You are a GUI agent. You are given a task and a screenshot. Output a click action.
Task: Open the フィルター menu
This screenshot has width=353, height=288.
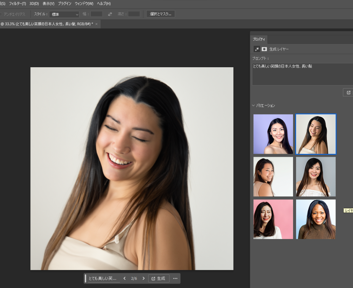point(17,3)
